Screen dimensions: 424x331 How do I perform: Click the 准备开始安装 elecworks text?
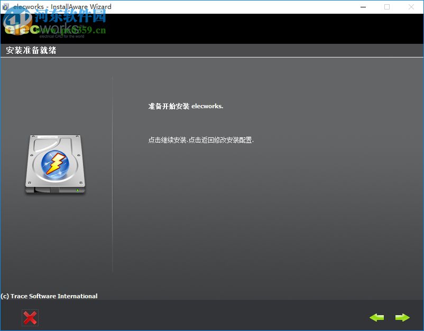click(x=185, y=106)
